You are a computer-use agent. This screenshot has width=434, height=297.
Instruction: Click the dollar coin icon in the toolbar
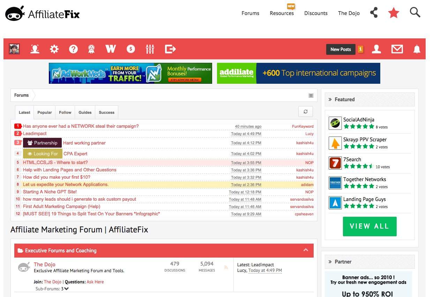[x=131, y=49]
